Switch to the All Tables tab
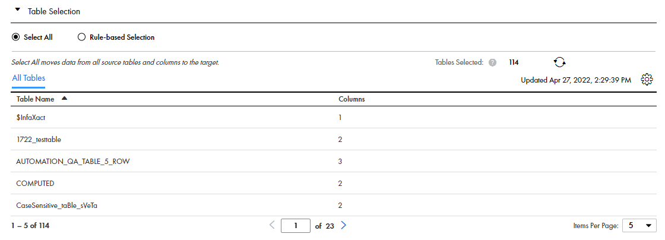 click(x=28, y=78)
